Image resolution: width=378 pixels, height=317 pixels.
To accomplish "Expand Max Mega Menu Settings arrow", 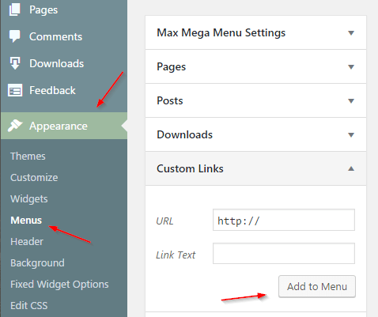I will [x=351, y=33].
